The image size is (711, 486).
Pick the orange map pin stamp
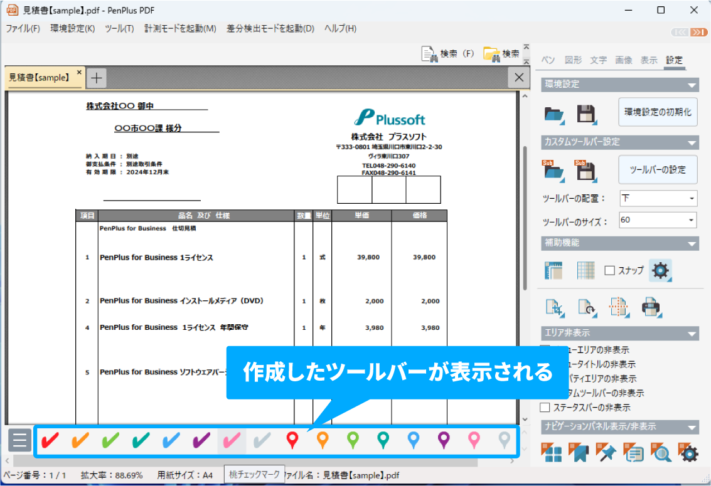(x=323, y=440)
